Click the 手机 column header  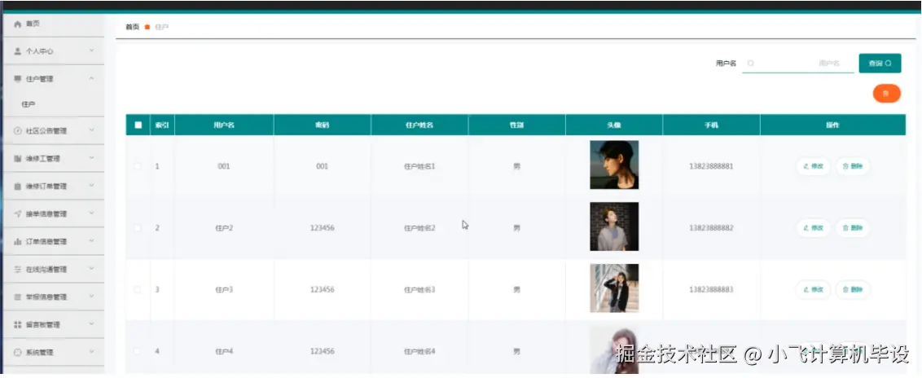click(x=712, y=125)
